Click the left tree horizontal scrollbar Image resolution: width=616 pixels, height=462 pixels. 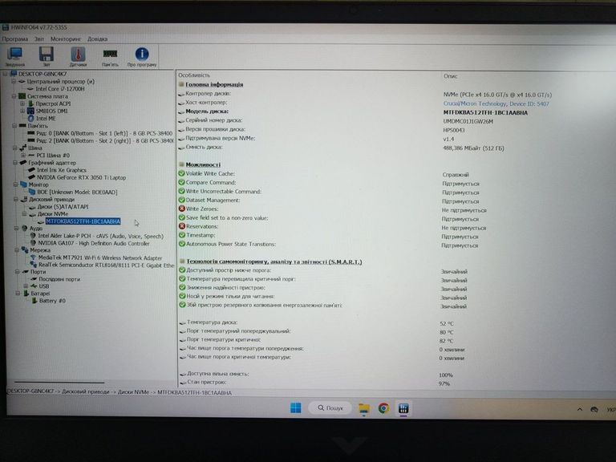click(59, 382)
